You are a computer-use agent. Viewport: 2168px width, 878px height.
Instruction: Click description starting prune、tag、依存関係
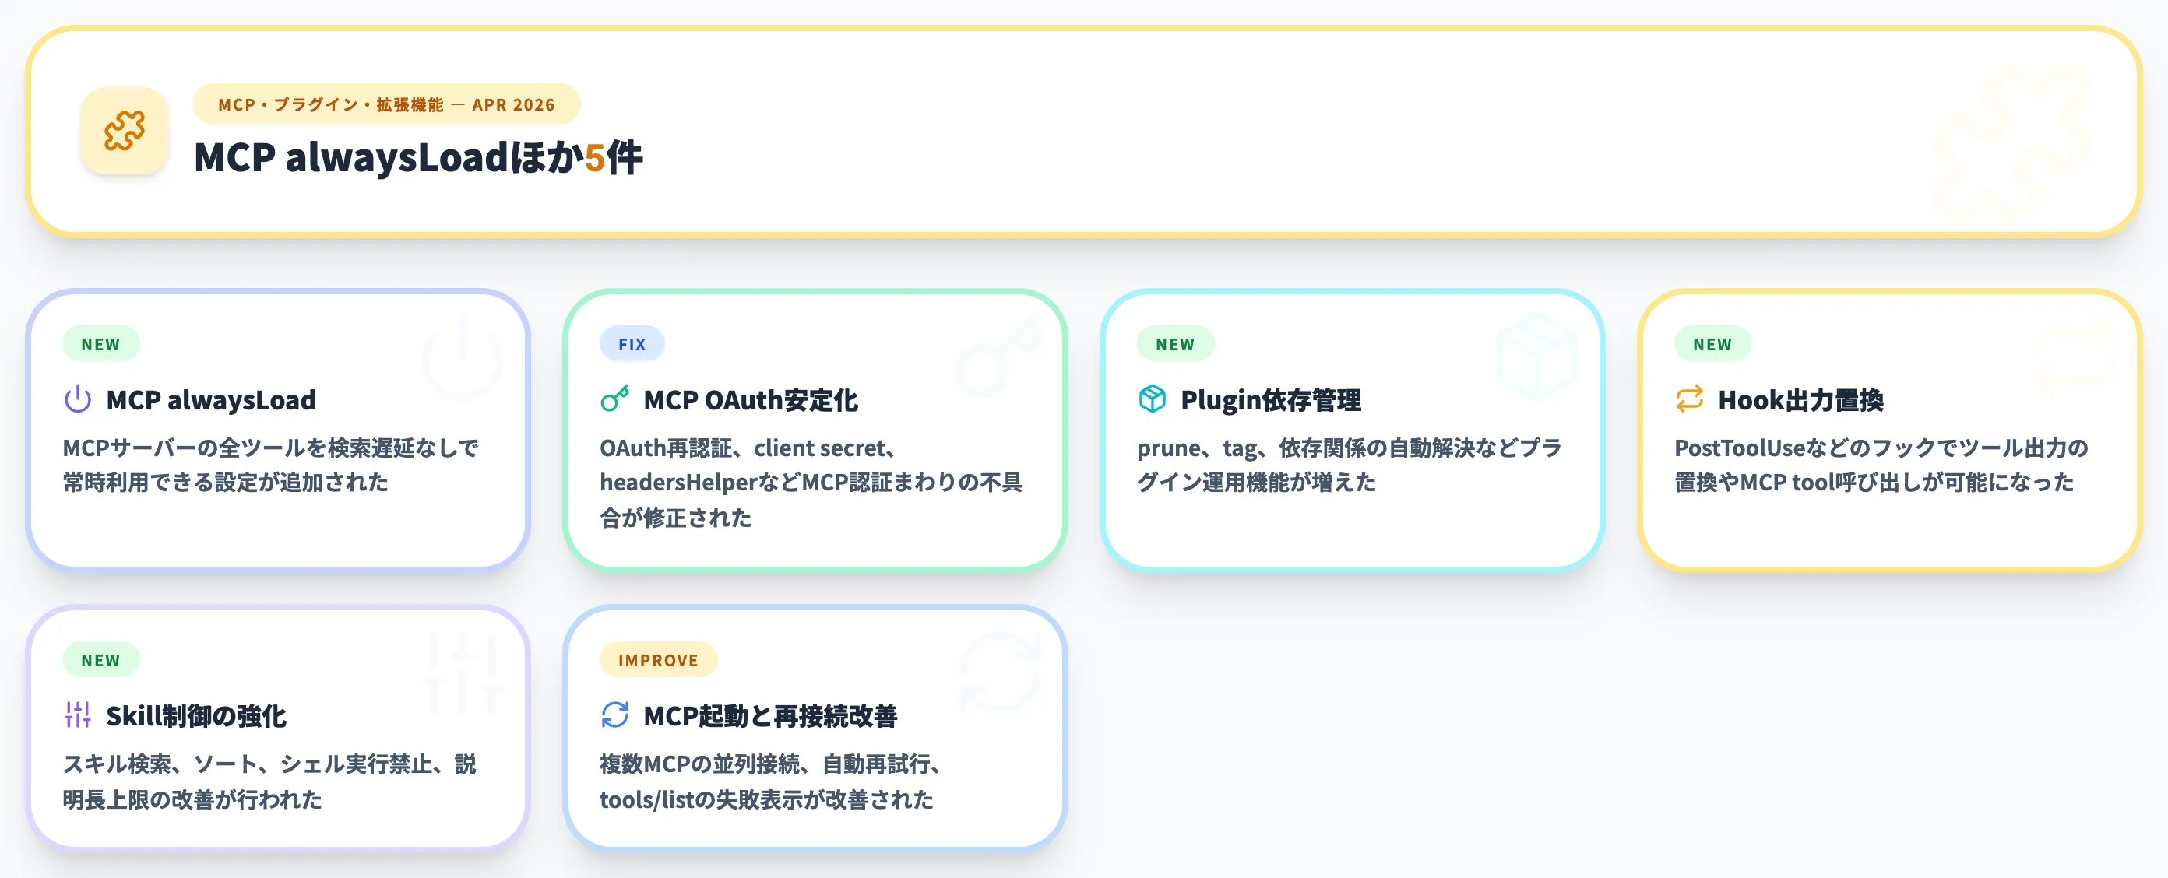1350,465
